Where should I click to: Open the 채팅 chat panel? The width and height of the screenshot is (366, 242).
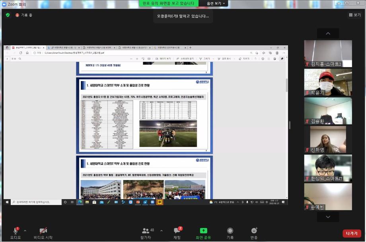[x=177, y=231]
